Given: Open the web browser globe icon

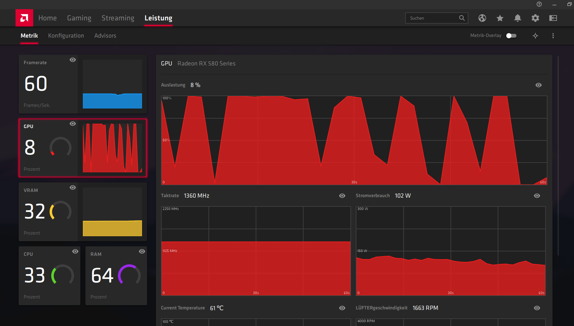Looking at the screenshot, I should click(482, 18).
